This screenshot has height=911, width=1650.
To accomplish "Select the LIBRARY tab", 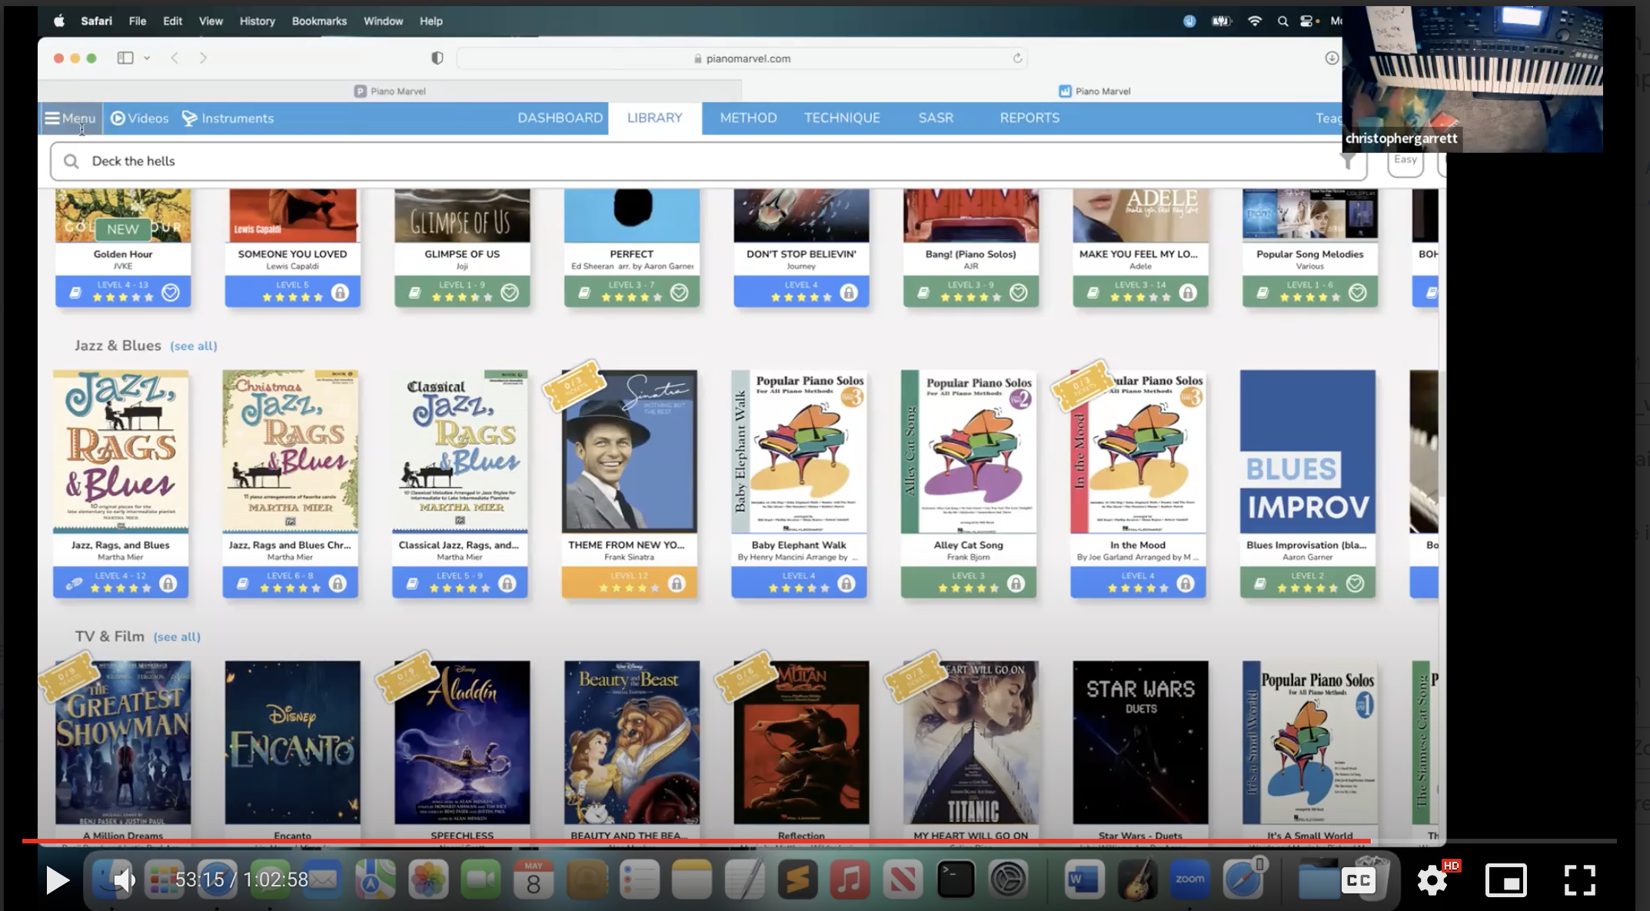I will pyautogui.click(x=654, y=118).
